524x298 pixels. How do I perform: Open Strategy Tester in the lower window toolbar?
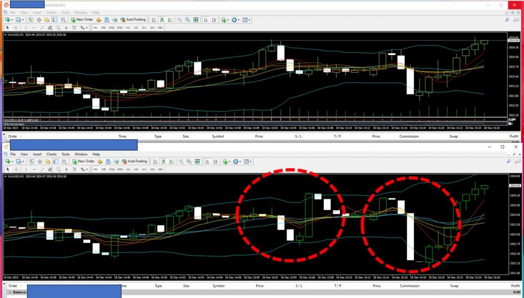click(x=64, y=161)
